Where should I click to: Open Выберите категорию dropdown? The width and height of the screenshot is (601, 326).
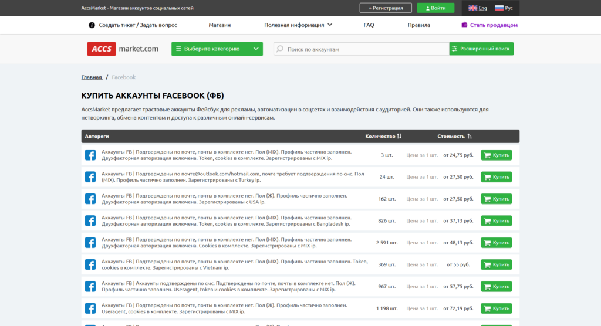(x=217, y=49)
